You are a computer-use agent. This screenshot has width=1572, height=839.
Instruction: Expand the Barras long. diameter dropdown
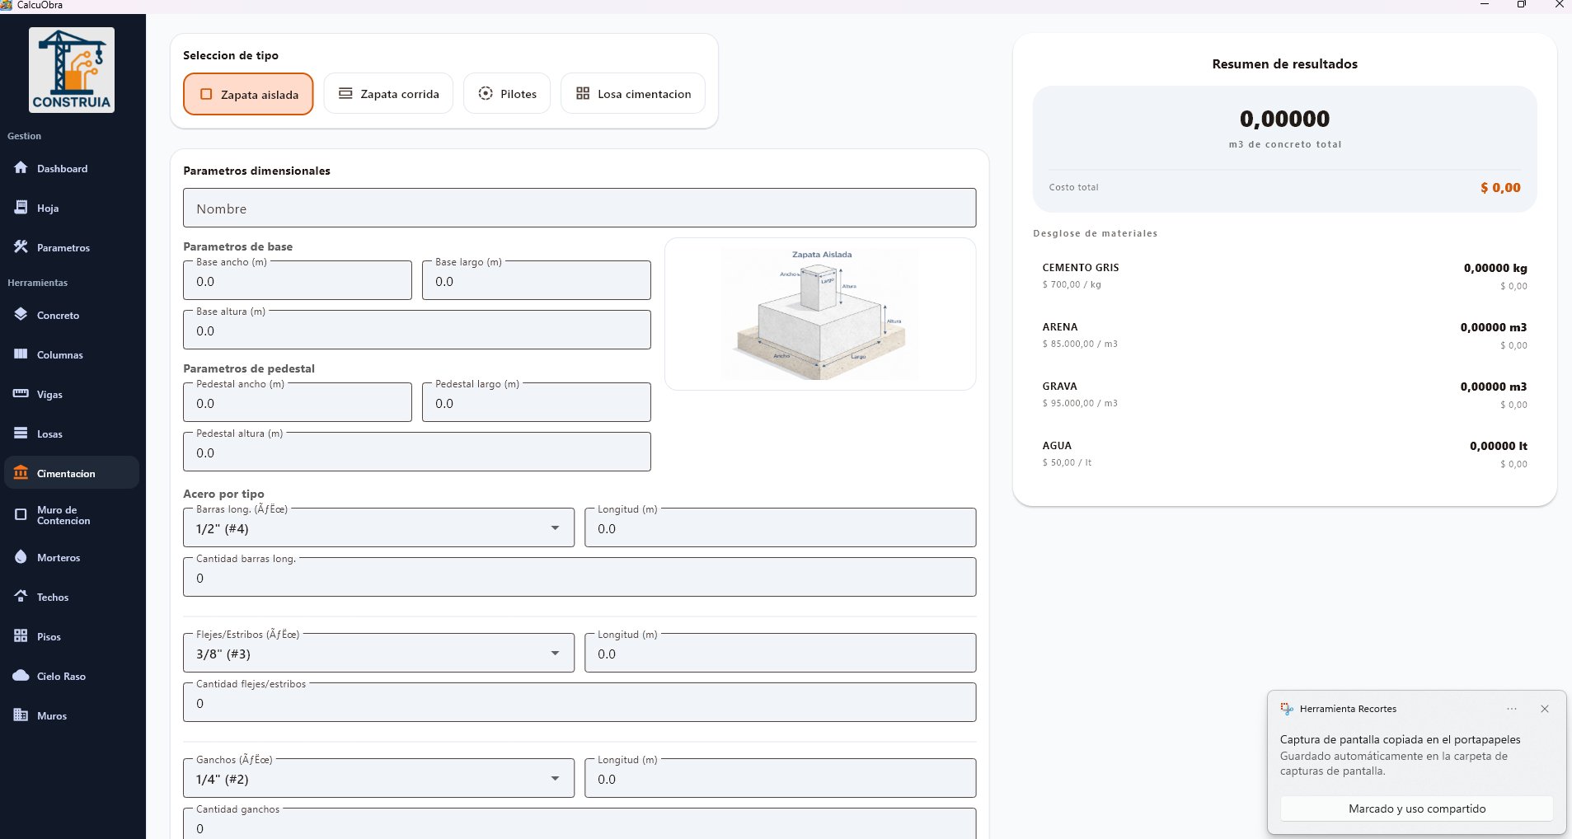coord(555,528)
